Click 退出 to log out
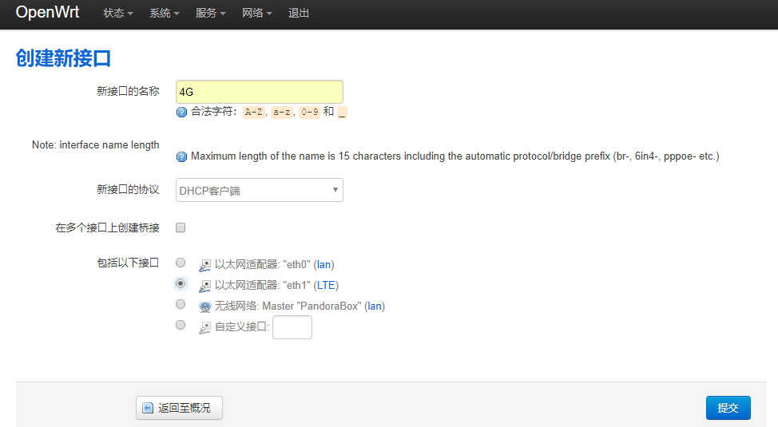Viewport: 778px width, 427px height. coord(299,14)
